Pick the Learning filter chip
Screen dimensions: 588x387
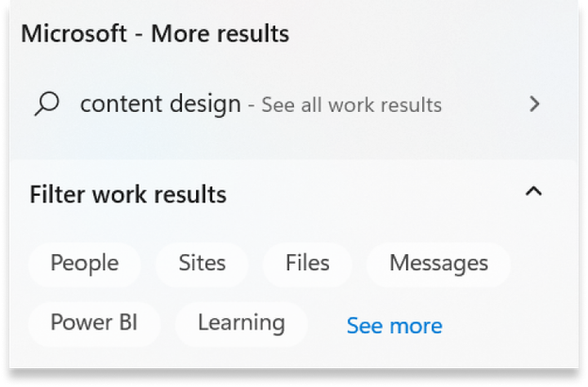(241, 323)
